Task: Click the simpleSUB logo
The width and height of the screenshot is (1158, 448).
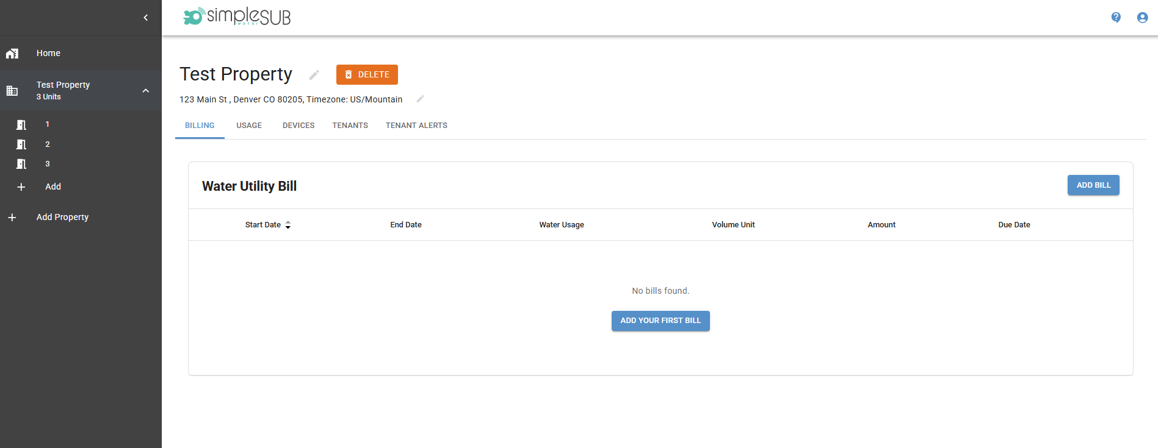Action: pyautogui.click(x=237, y=16)
